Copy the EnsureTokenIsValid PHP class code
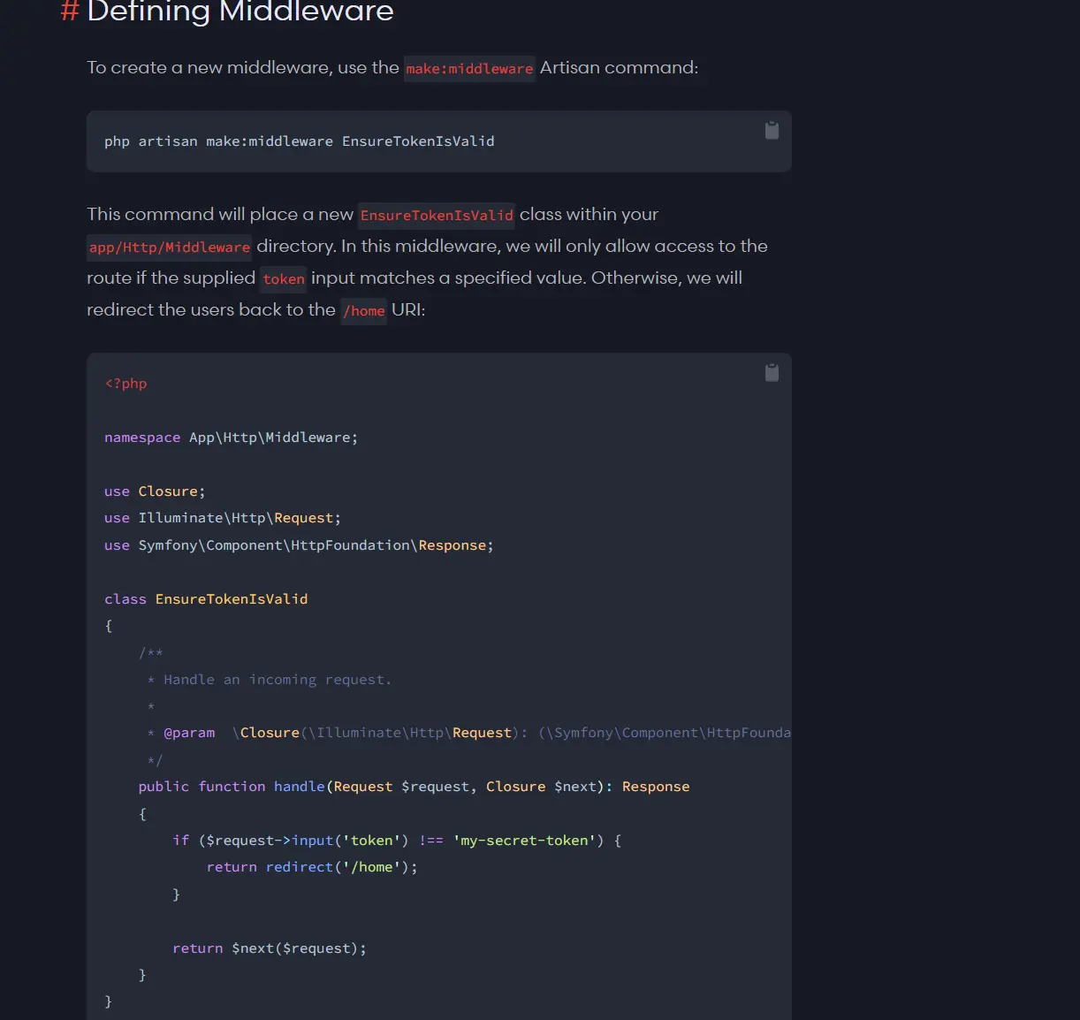 pos(772,373)
